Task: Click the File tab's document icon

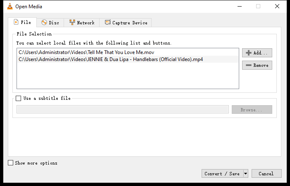Action: point(16,22)
